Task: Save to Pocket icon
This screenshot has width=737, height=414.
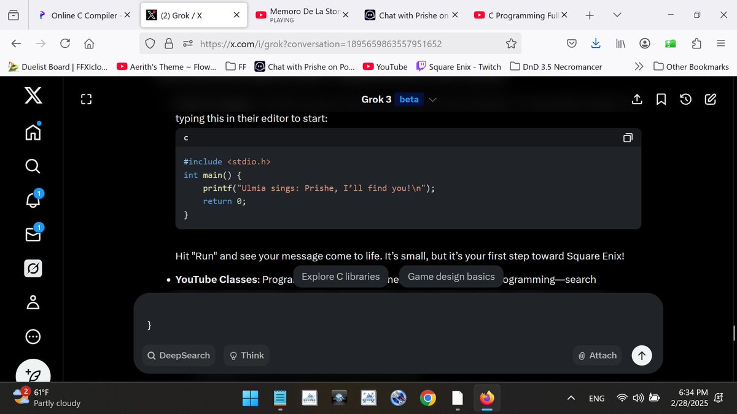Action: 571,44
